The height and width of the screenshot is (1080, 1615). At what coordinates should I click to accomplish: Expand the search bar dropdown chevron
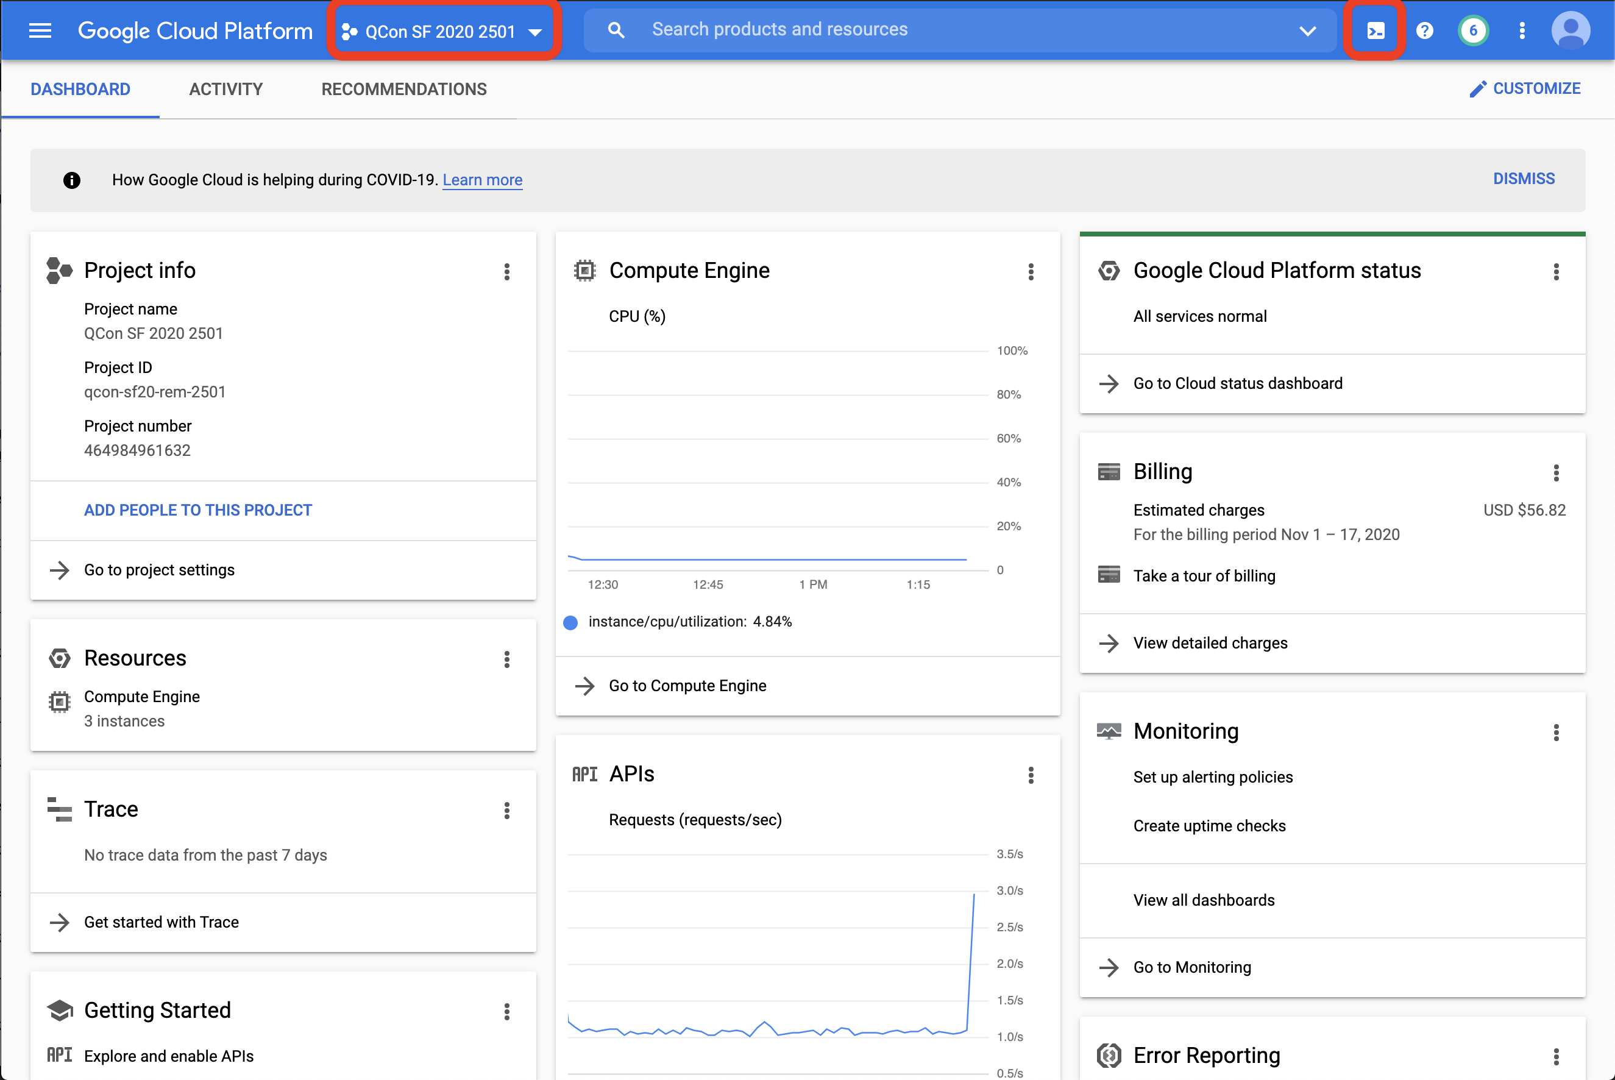1307,30
